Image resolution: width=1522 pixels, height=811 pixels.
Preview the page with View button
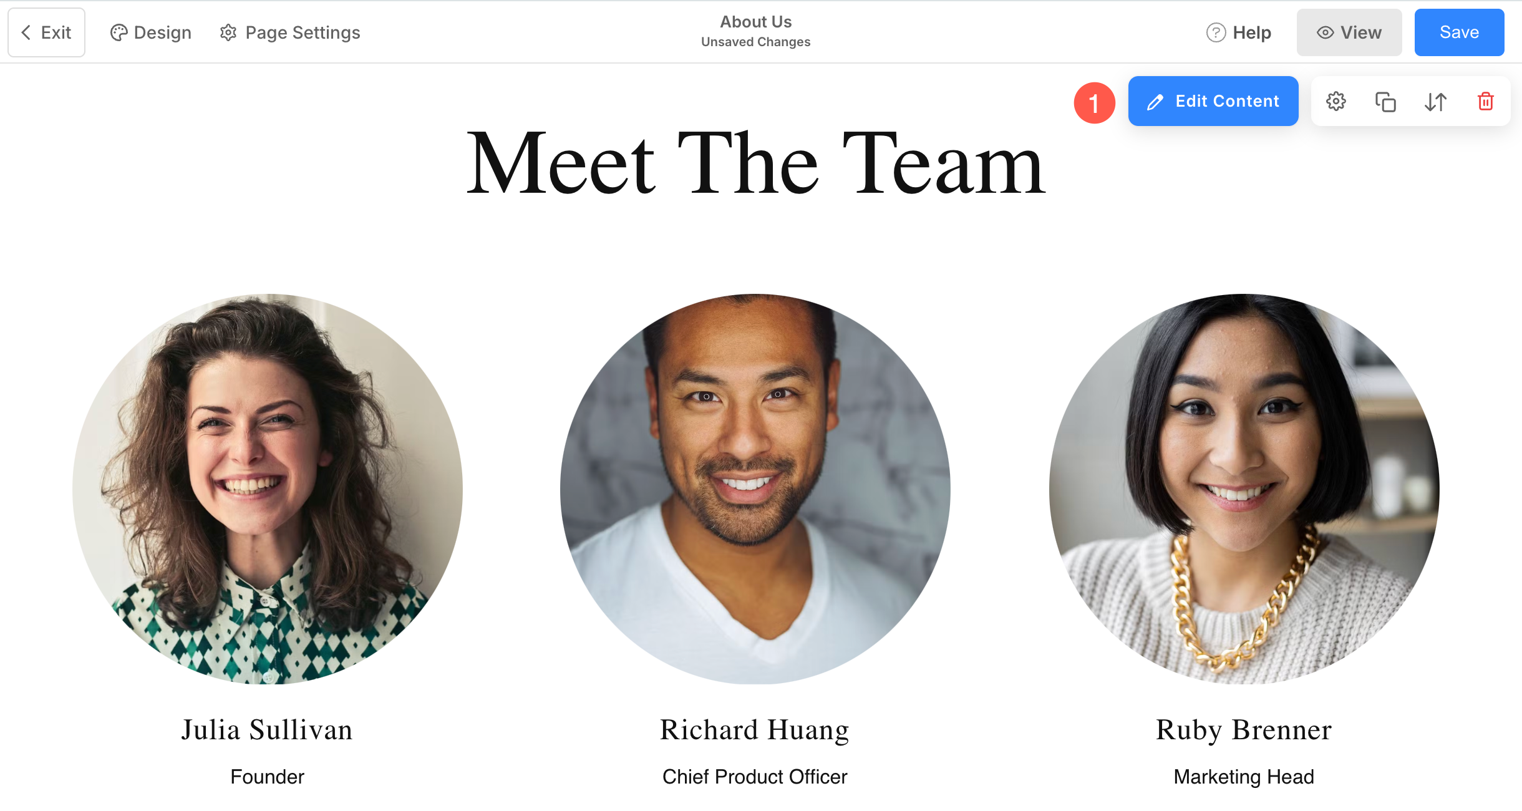pyautogui.click(x=1349, y=32)
